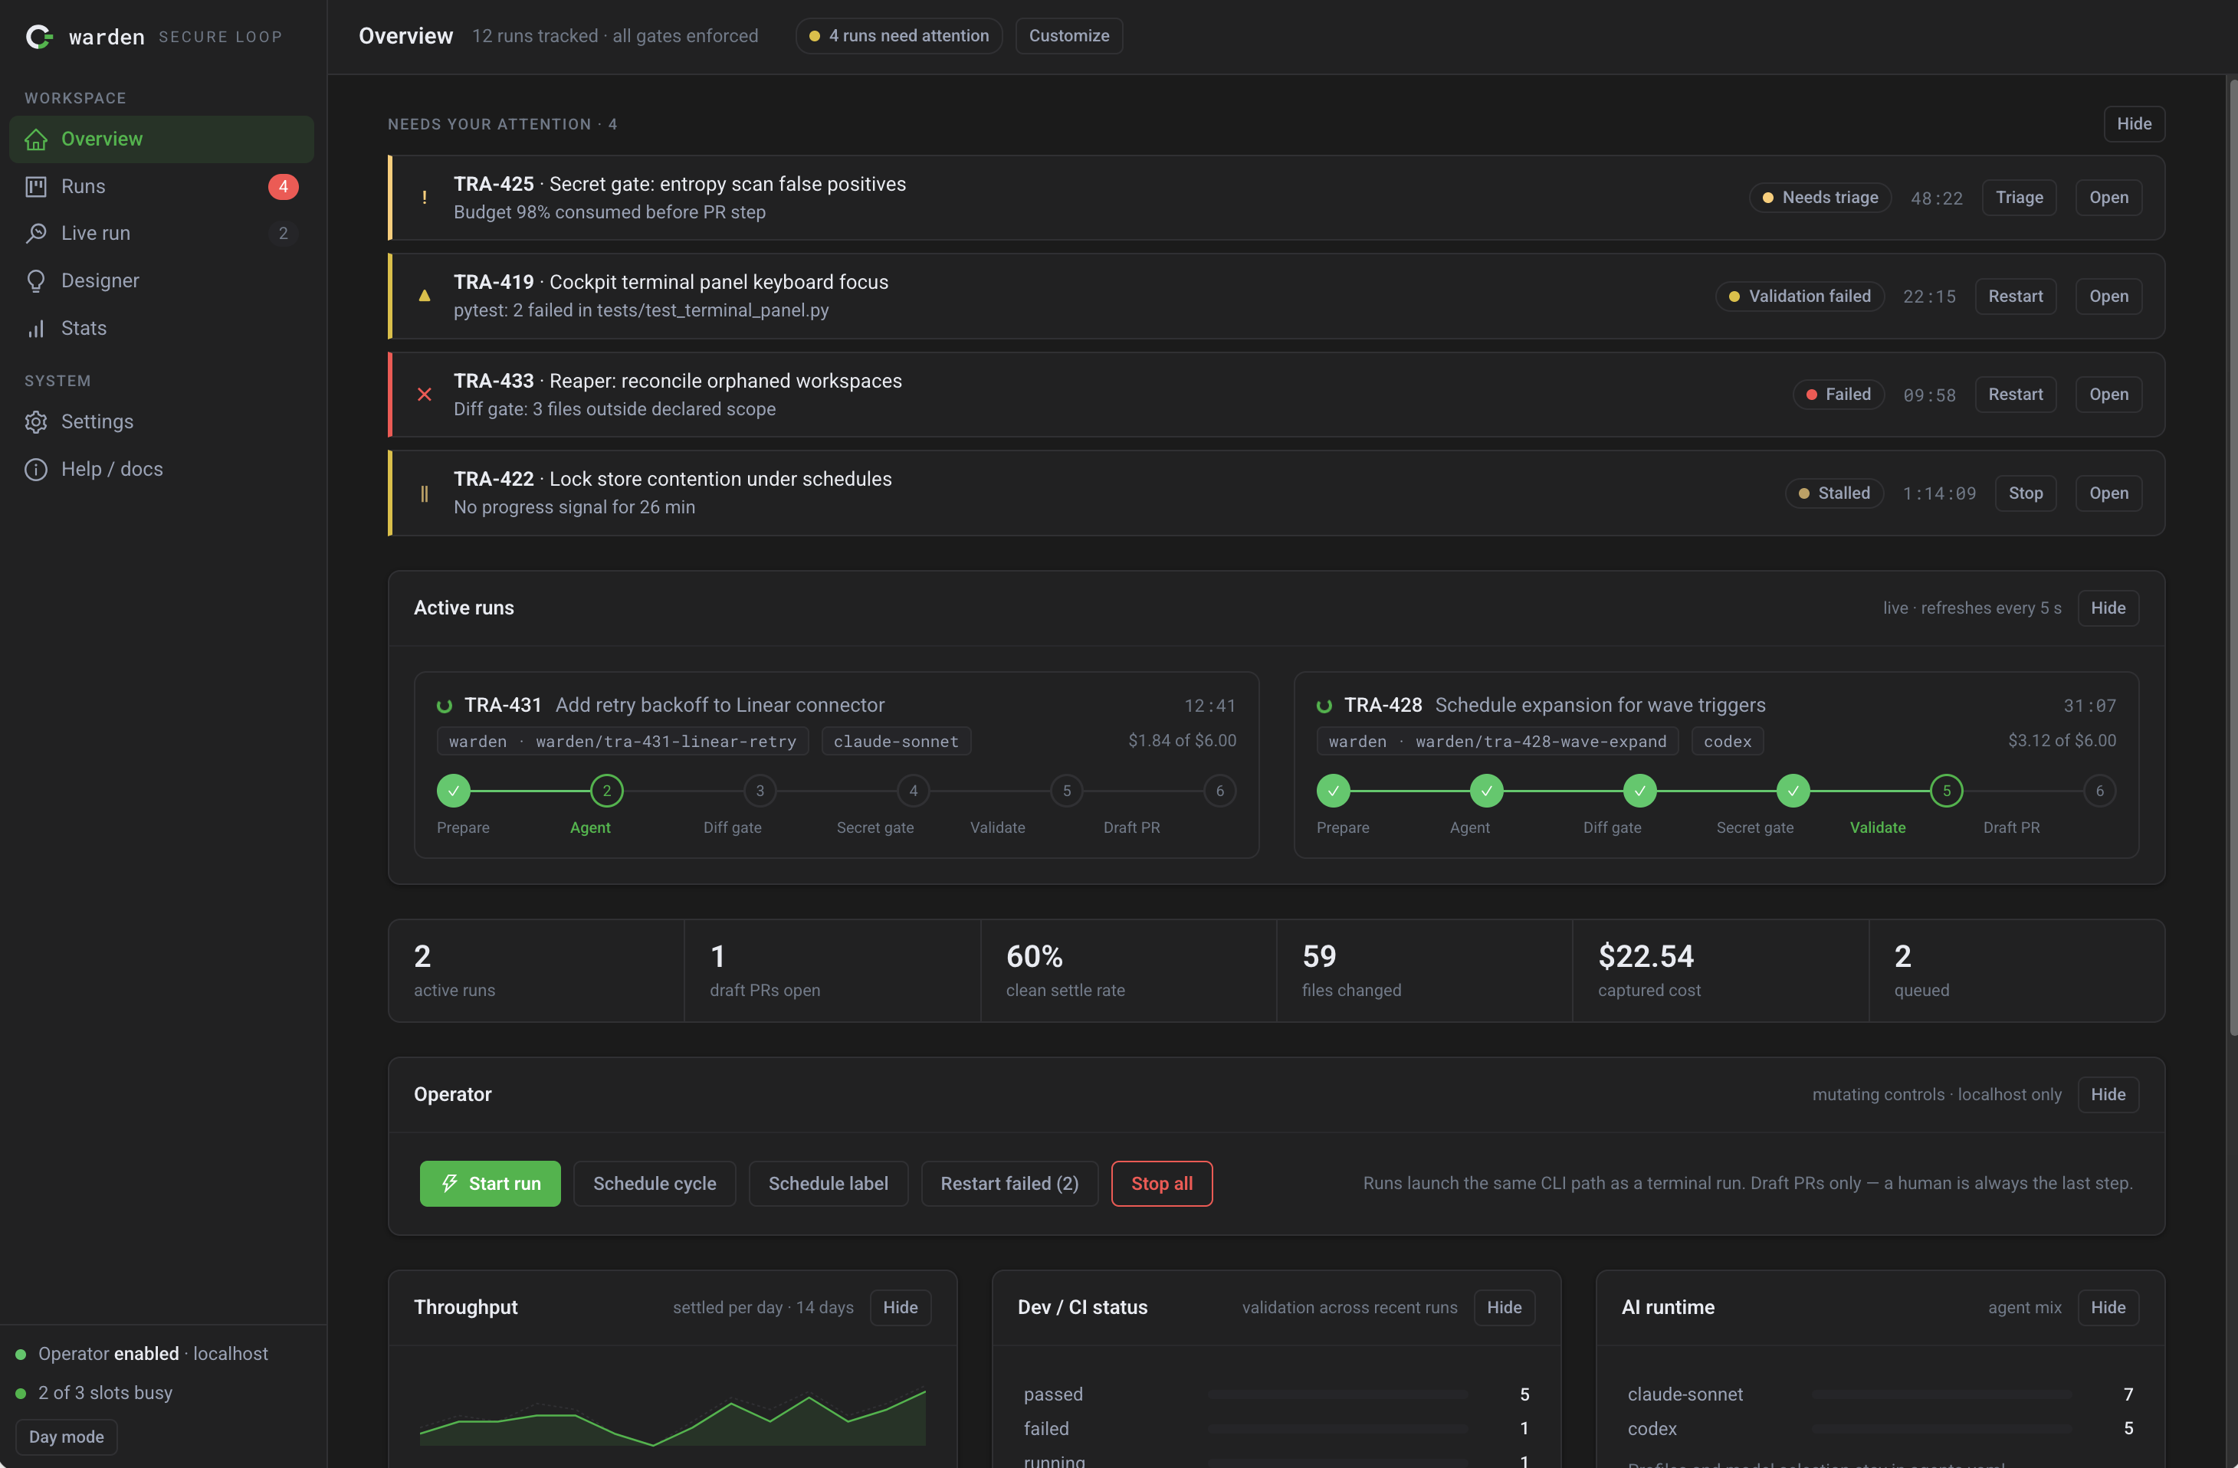Open the TRA-433 run
Screen dimensions: 2238x1468
point(2108,395)
